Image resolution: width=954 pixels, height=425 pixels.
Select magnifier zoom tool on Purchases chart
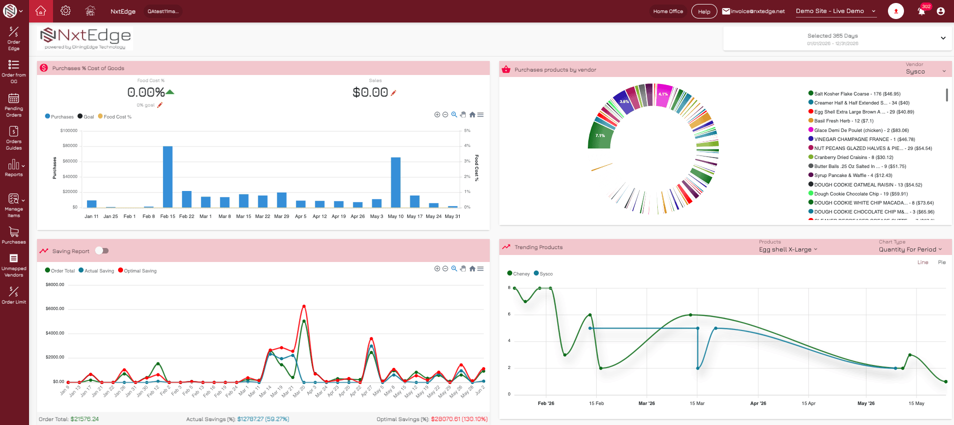click(454, 114)
